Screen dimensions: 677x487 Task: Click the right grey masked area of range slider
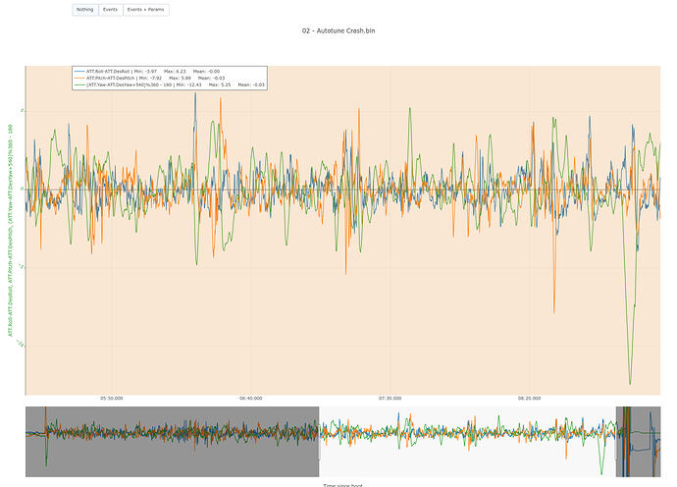[639, 441]
